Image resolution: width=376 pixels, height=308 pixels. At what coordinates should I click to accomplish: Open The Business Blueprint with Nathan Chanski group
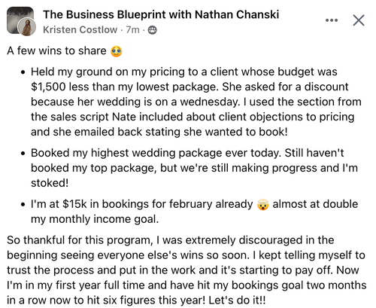(161, 14)
